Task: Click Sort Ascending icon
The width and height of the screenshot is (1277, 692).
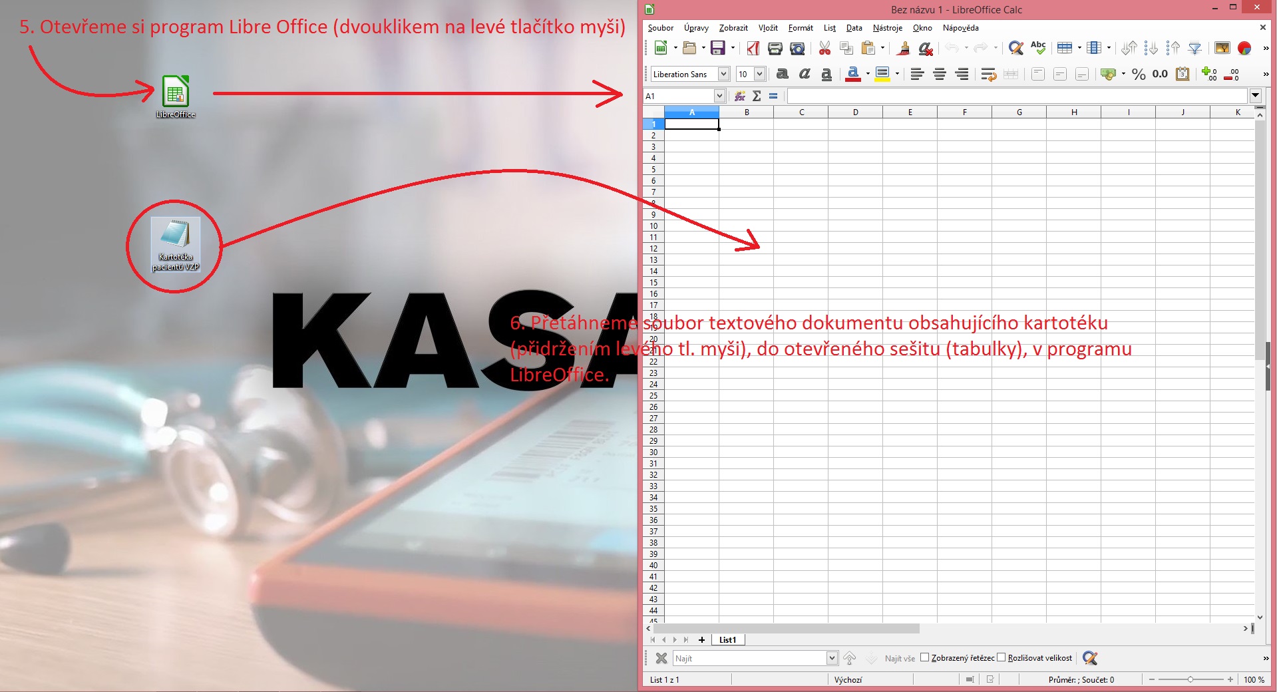Action: [x=1151, y=48]
